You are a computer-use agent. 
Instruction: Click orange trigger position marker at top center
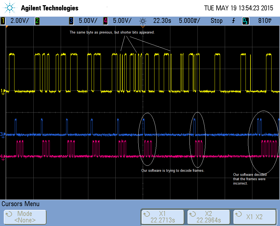click(143, 27)
